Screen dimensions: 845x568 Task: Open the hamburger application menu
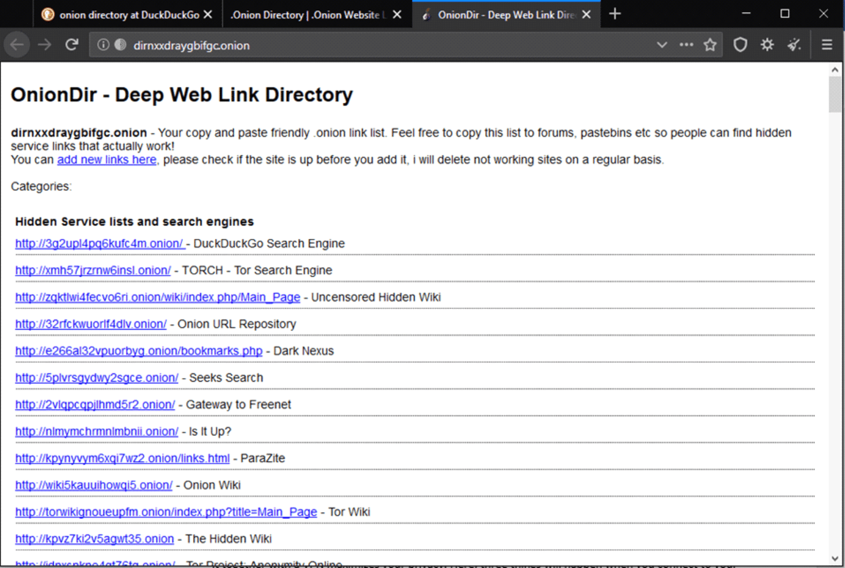827,45
